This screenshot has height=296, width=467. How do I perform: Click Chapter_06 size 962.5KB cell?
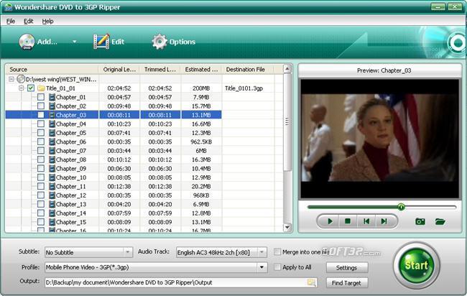[201, 142]
